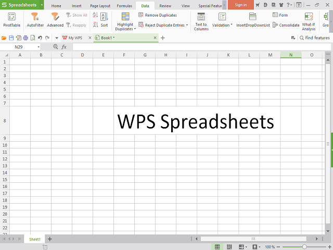333x250 pixels.
Task: Switch to the Formulas tab
Action: (124, 6)
